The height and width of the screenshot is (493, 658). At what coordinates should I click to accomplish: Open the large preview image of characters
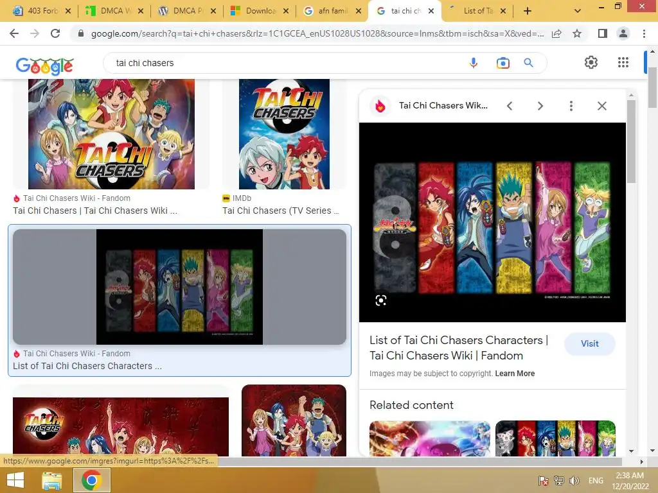click(492, 223)
